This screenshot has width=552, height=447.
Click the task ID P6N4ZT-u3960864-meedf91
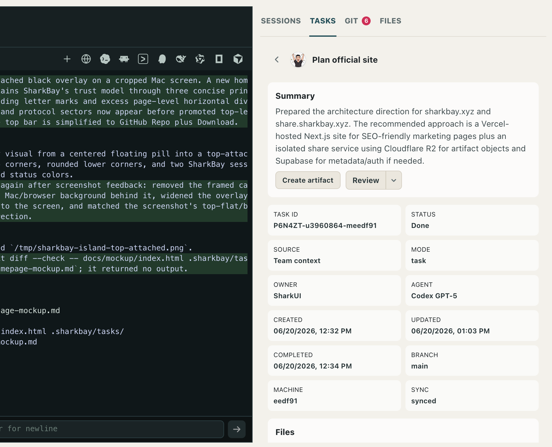pyautogui.click(x=325, y=225)
